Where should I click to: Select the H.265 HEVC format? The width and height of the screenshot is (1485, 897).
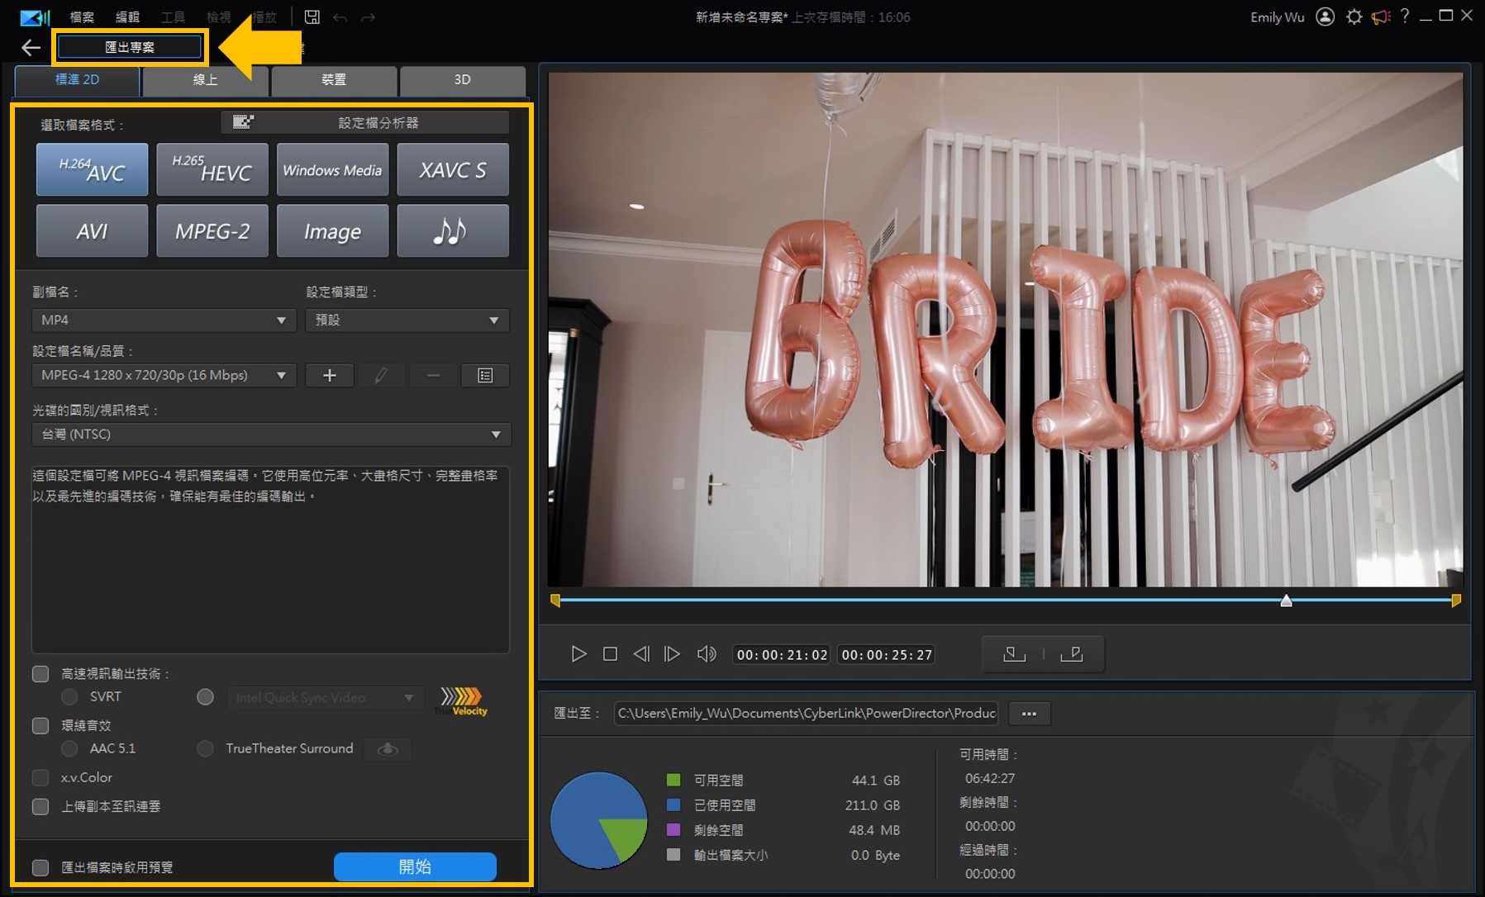coord(212,169)
